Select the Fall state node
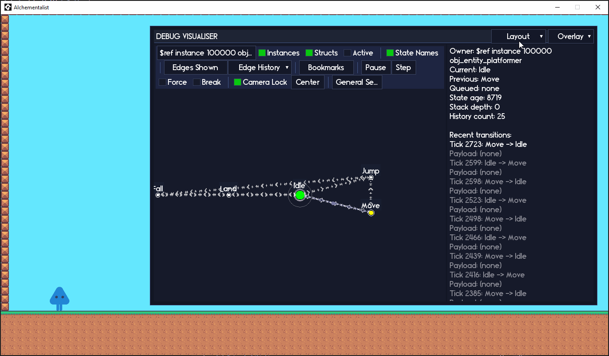The width and height of the screenshot is (609, 356). (x=158, y=195)
